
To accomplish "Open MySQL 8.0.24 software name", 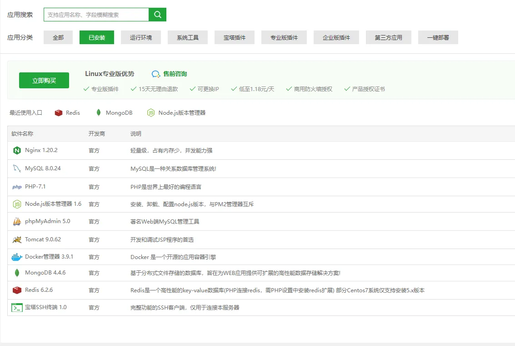I will click(43, 168).
